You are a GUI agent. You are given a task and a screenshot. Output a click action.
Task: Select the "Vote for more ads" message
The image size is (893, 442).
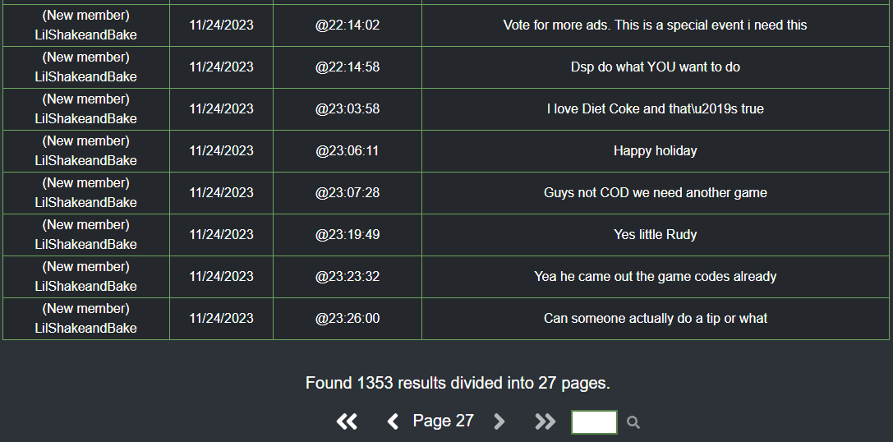click(x=655, y=25)
